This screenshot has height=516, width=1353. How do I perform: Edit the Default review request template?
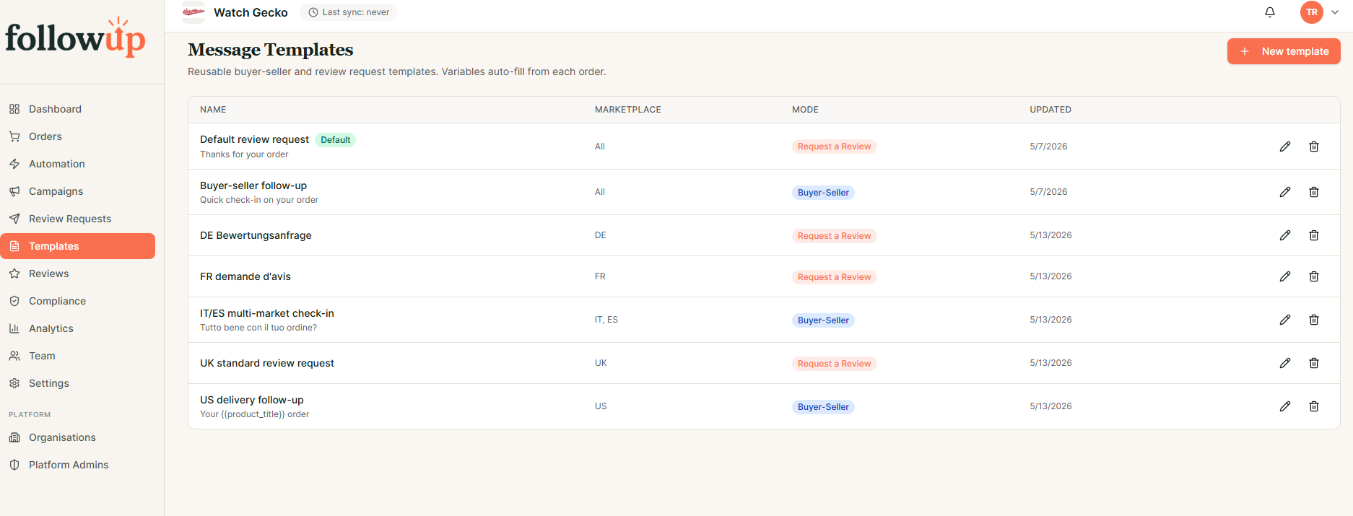point(1285,147)
